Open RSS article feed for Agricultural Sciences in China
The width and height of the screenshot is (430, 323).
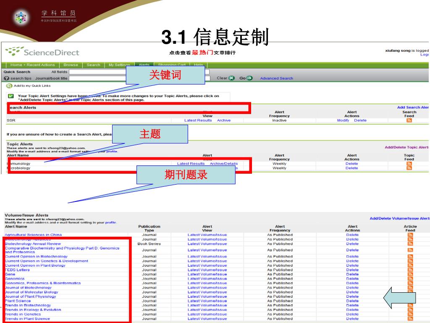410,235
